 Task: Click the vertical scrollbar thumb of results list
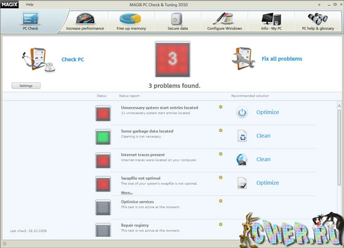pyautogui.click(x=339, y=147)
